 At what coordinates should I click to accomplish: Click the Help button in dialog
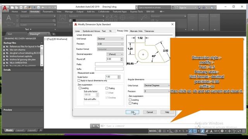coord(167,112)
